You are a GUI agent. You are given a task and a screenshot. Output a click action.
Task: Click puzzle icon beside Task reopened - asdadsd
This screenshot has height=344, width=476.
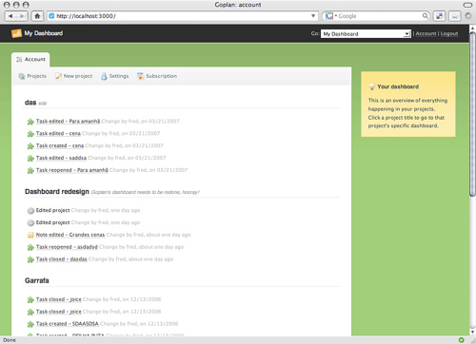point(30,247)
